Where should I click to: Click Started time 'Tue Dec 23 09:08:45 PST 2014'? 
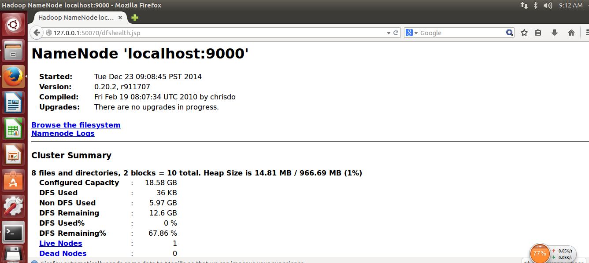[148, 77]
